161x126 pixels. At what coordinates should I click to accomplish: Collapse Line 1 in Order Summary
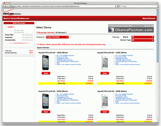click(6, 27)
